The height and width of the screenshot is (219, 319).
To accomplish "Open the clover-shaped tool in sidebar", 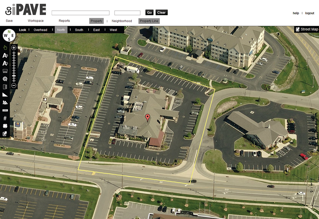I will tap(5, 125).
